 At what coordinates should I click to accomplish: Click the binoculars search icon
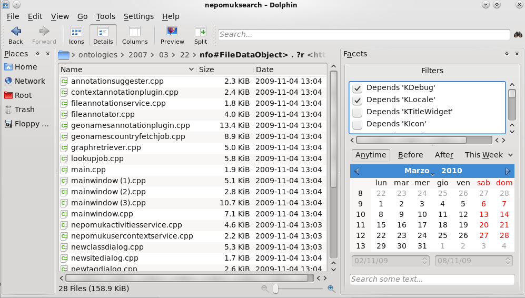coord(518,35)
